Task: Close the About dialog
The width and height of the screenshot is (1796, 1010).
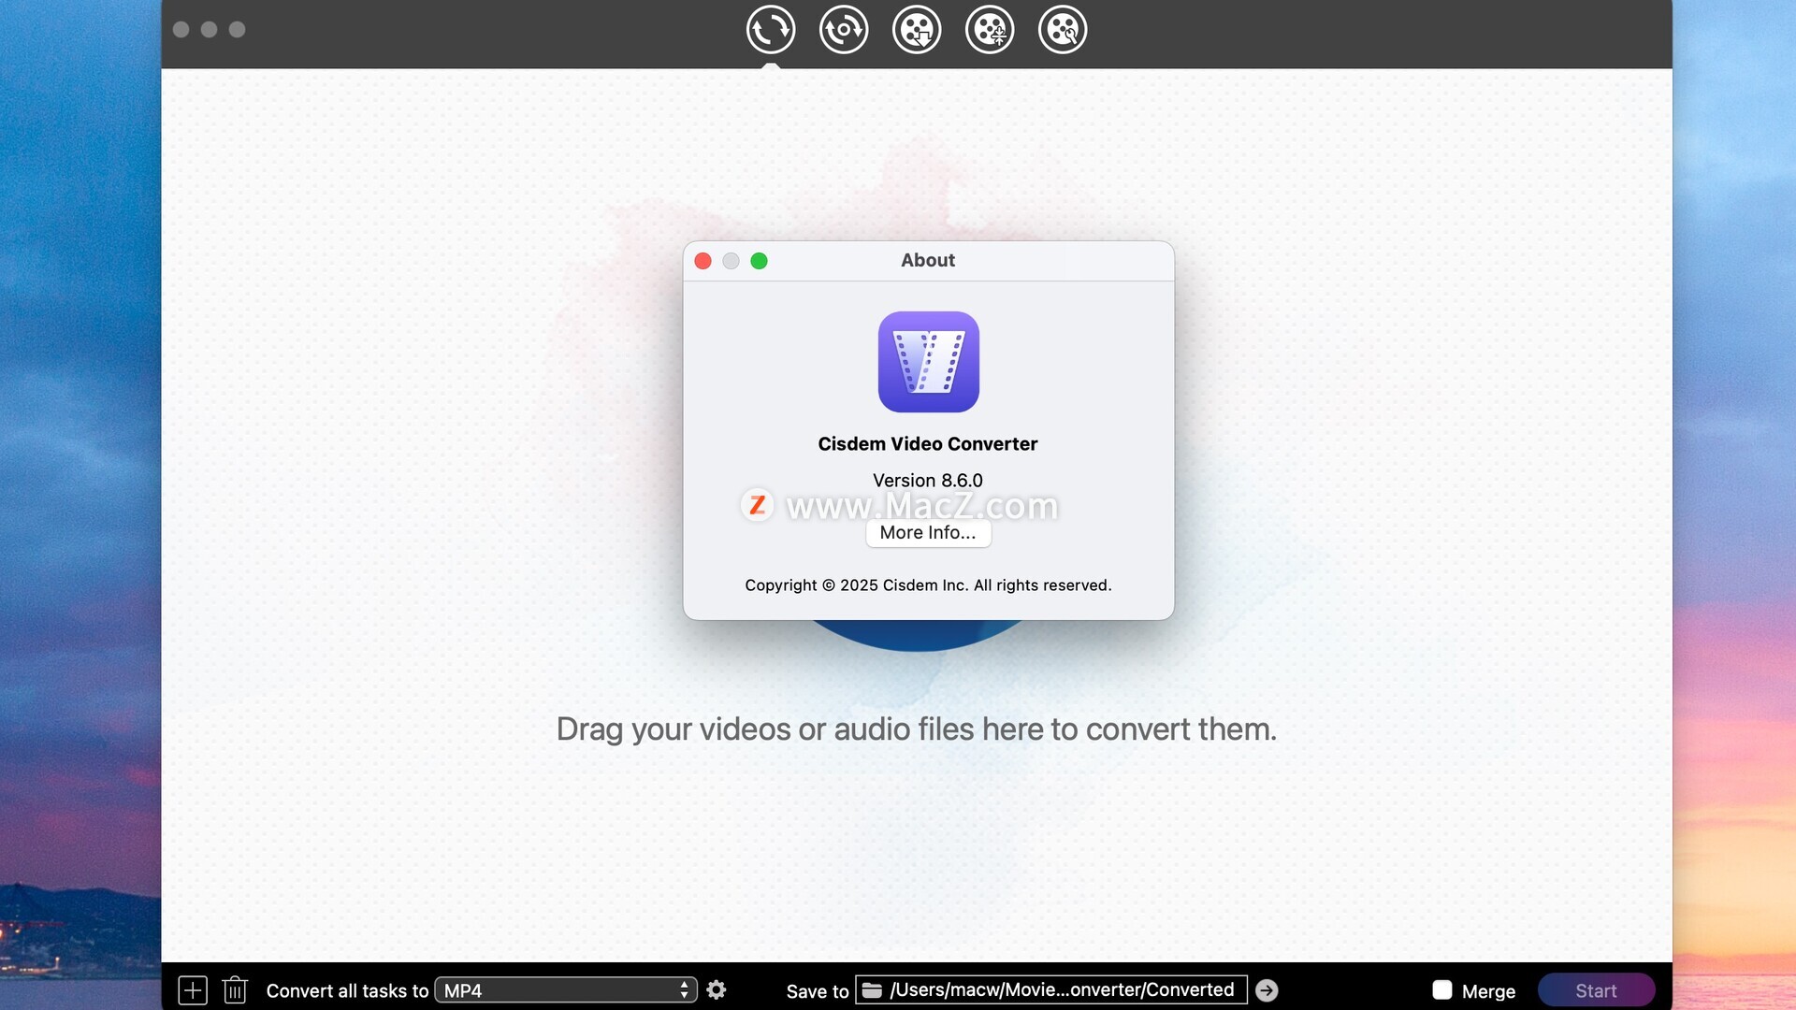Action: tap(703, 261)
